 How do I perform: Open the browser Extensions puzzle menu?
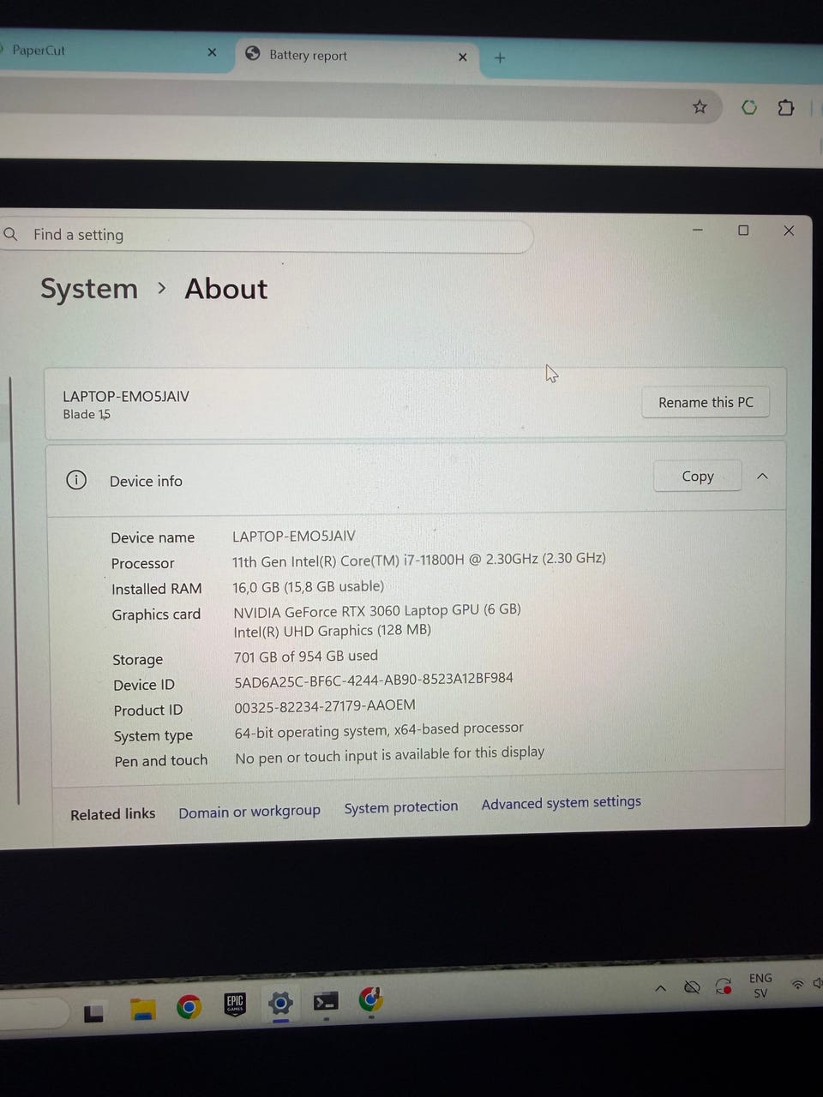pyautogui.click(x=785, y=108)
